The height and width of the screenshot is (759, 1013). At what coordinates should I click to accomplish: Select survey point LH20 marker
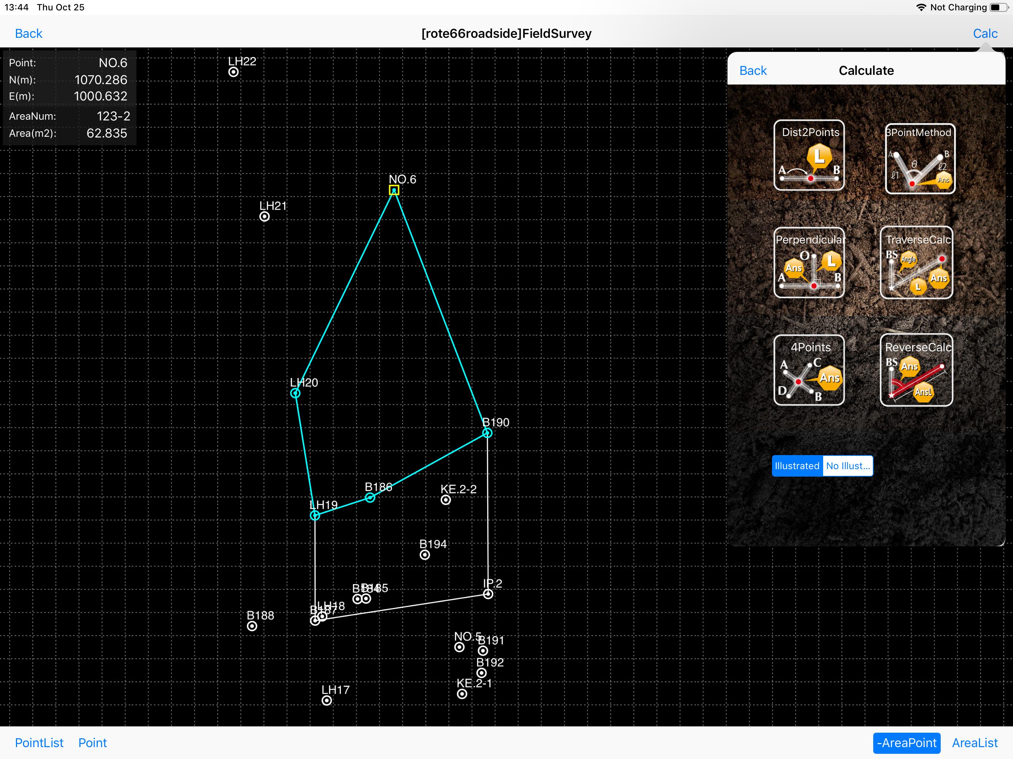(296, 393)
